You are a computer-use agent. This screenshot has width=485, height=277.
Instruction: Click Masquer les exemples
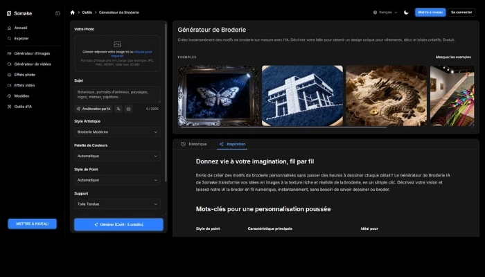(x=453, y=57)
